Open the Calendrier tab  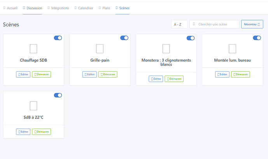(84, 8)
